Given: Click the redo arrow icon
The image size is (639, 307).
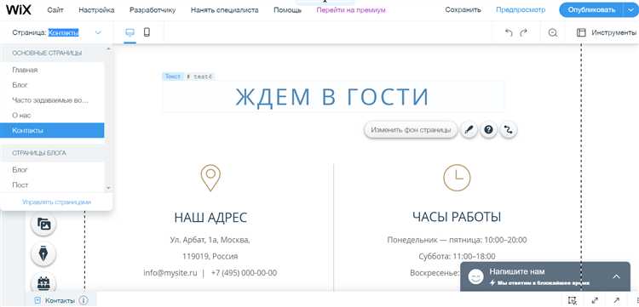Looking at the screenshot, I should tap(524, 33).
